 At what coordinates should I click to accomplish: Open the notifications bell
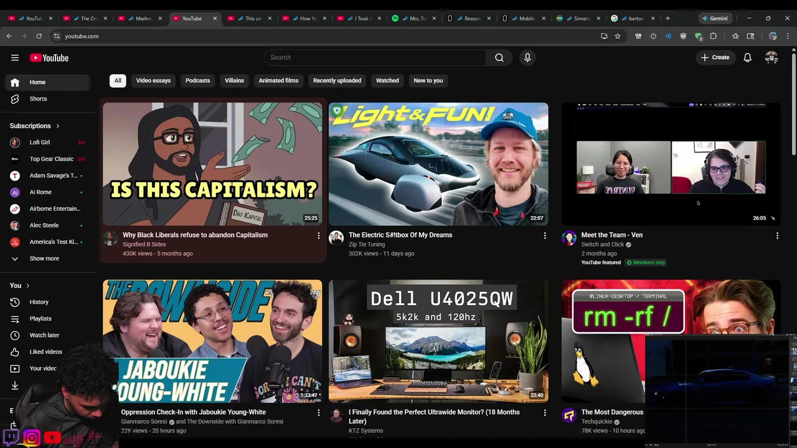point(747,57)
